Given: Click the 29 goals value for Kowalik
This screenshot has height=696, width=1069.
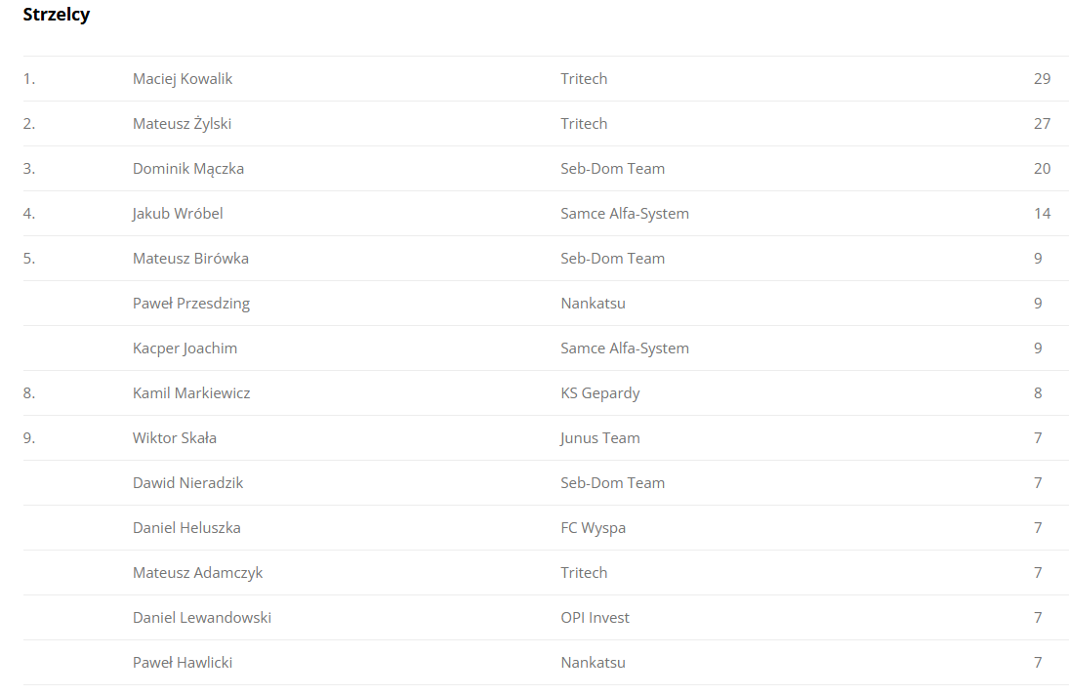Looking at the screenshot, I should (x=1042, y=79).
